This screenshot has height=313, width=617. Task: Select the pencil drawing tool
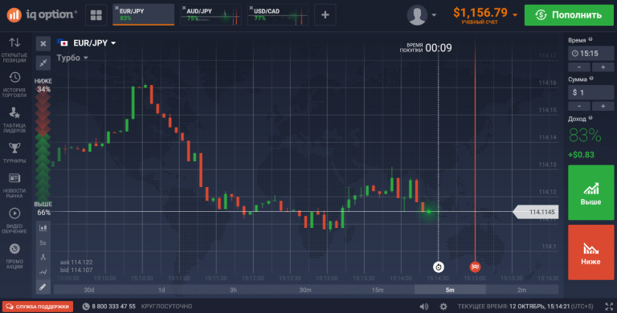point(43,287)
